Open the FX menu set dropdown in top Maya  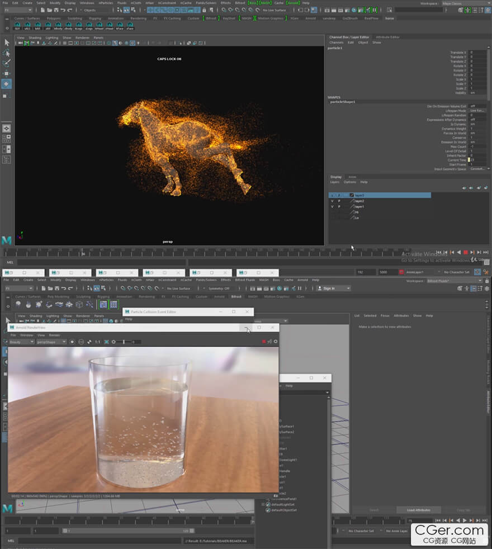18,10
